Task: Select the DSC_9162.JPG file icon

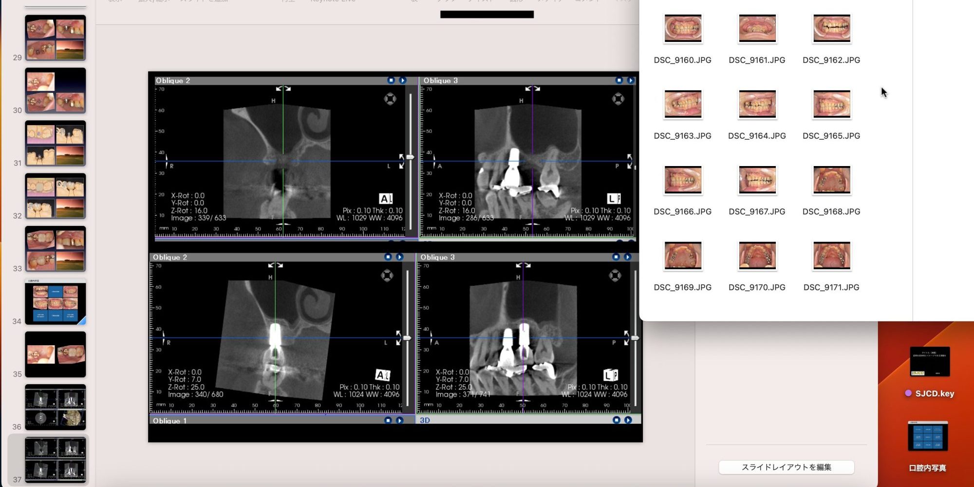Action: [831, 28]
